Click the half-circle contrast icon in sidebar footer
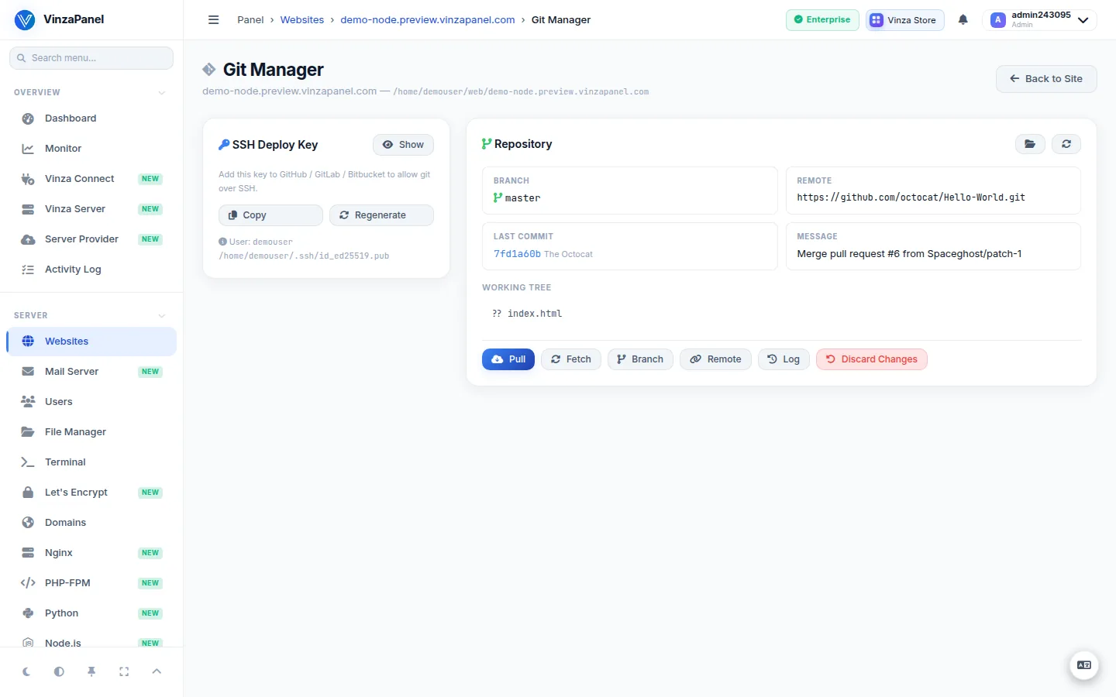This screenshot has height=697, width=1116. (x=59, y=671)
